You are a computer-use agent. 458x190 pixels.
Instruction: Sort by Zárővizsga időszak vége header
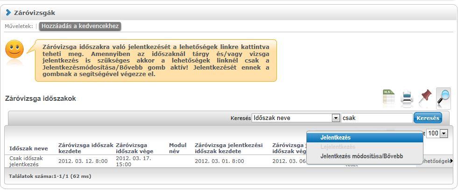click(x=134, y=148)
